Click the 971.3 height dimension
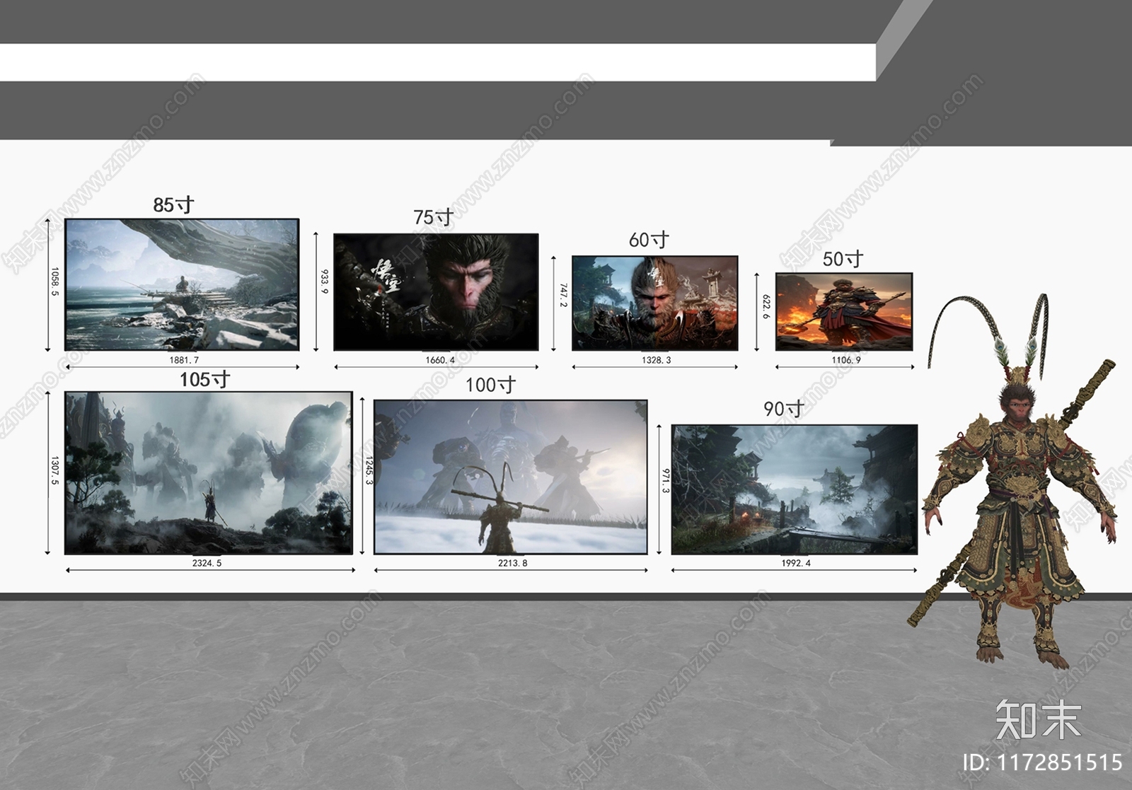This screenshot has width=1132, height=790. 665,480
